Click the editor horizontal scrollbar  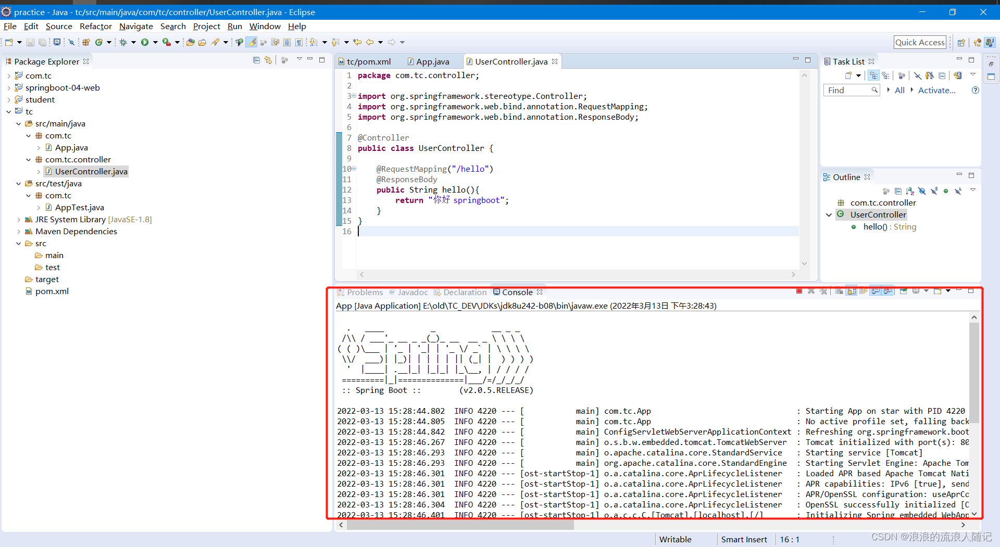[577, 274]
